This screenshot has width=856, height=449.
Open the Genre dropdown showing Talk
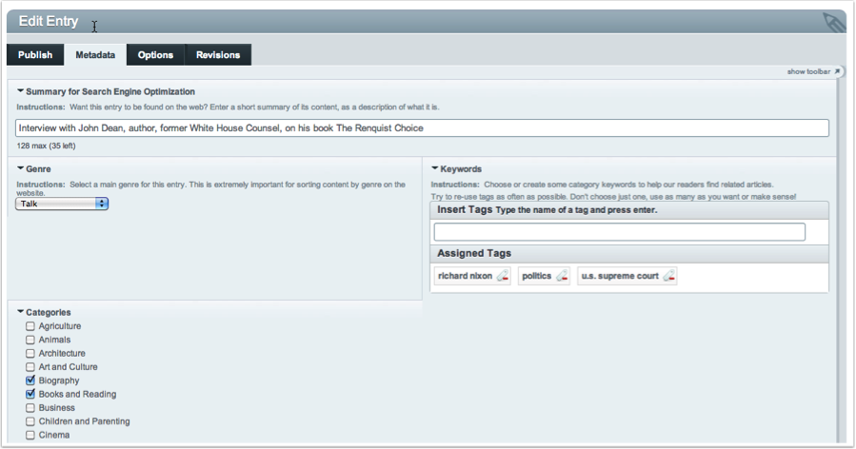[62, 204]
